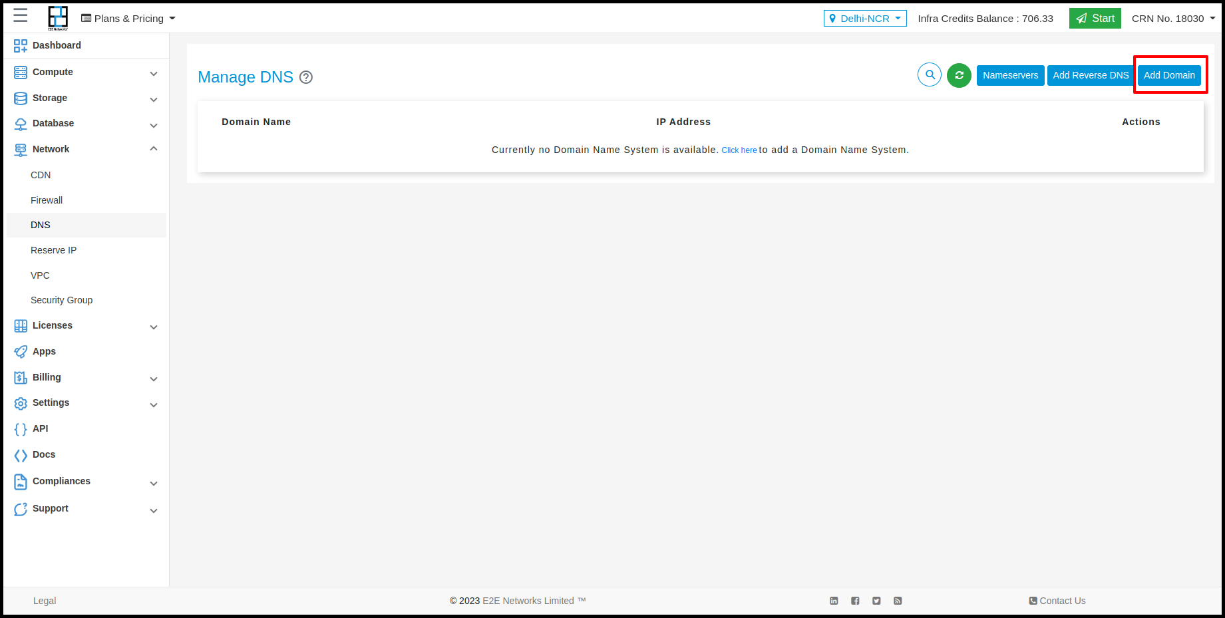Click the Apps rocket icon
This screenshot has height=618, width=1225.
(21, 352)
